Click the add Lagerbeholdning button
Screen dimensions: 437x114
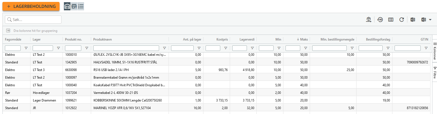coord(31,6)
